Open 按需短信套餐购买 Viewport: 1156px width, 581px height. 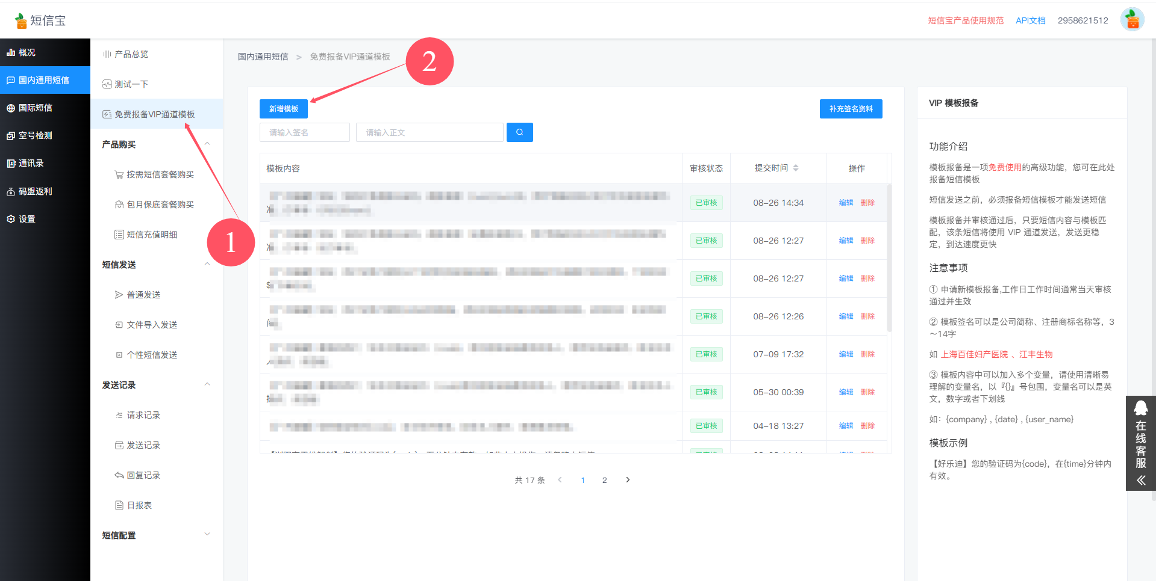point(157,174)
